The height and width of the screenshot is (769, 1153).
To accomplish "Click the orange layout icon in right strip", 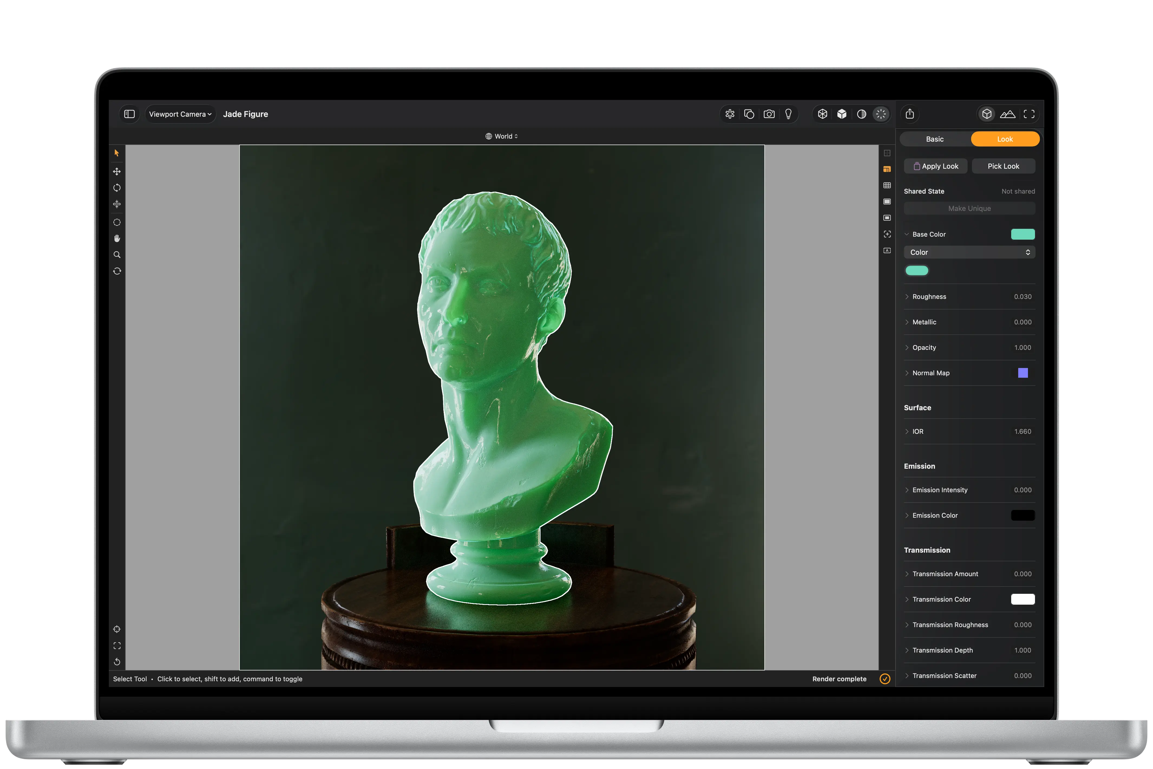I will point(887,169).
